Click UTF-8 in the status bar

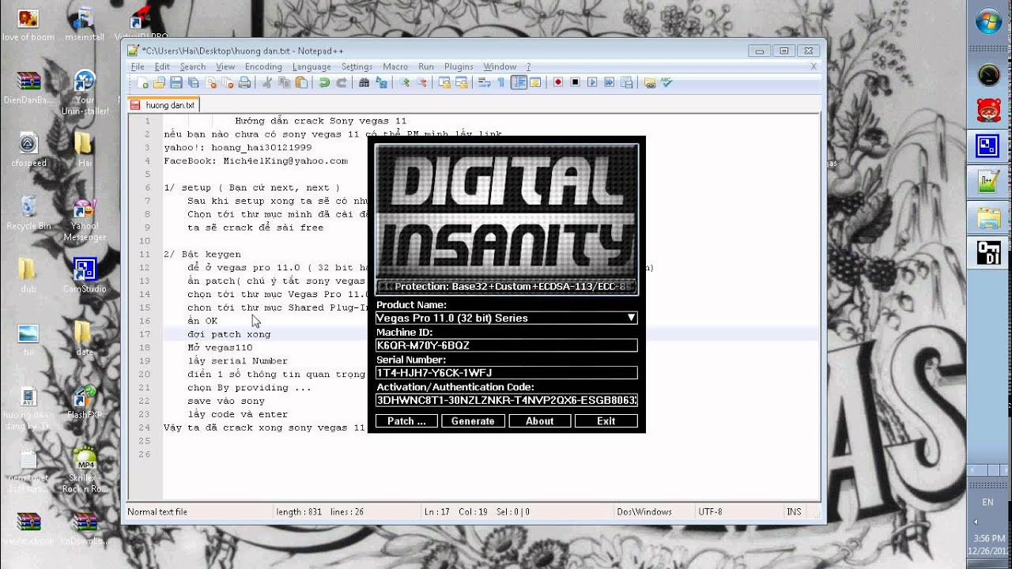tap(710, 512)
